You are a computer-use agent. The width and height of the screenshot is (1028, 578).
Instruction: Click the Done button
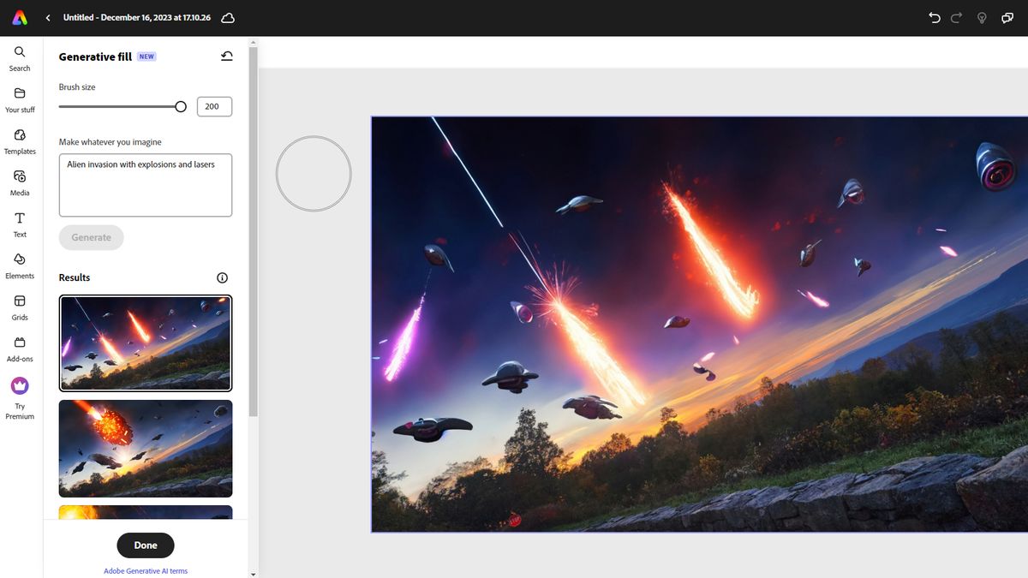[x=145, y=545]
